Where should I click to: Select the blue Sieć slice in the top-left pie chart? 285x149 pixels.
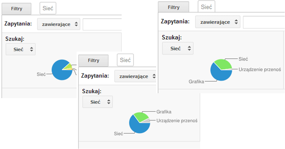tap(59, 71)
